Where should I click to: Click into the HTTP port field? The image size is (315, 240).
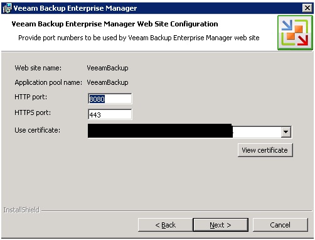(110, 99)
